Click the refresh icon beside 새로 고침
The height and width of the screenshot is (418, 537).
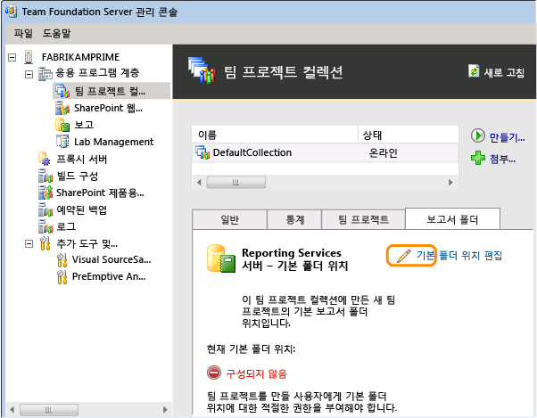coord(474,71)
